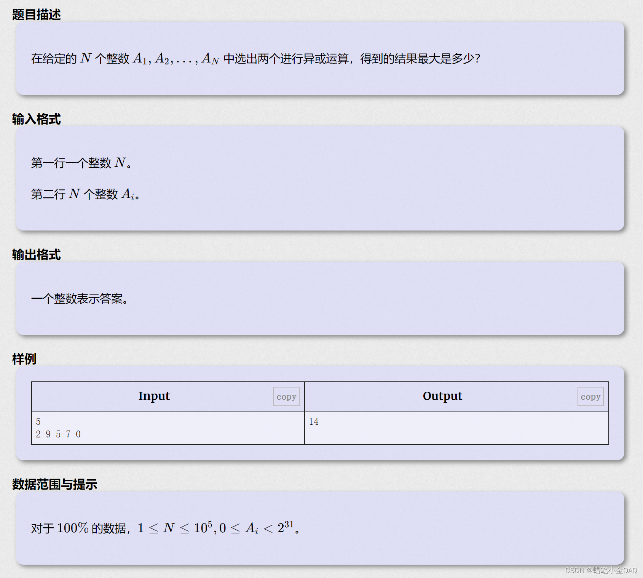Click the heading '输入格式'
This screenshot has height=578, width=643.
pyautogui.click(x=36, y=119)
